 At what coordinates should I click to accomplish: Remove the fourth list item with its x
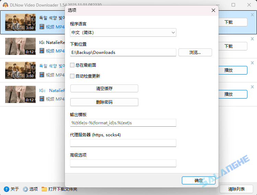[253, 87]
